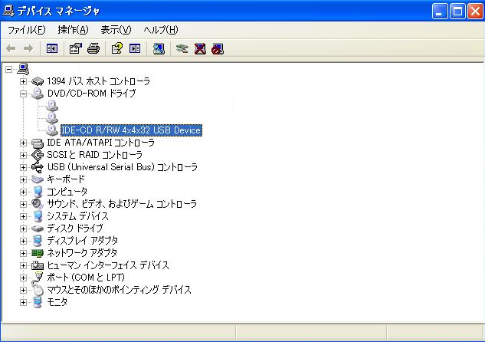Expand the ポート (COM と LPT) node

pyautogui.click(x=23, y=278)
